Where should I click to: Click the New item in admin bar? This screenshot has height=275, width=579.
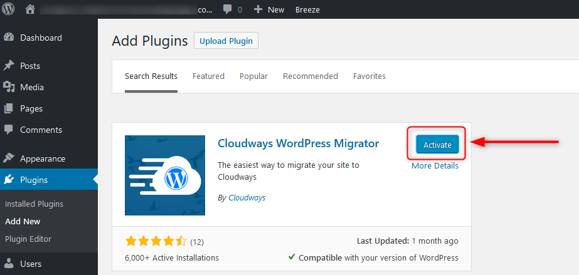tap(276, 9)
